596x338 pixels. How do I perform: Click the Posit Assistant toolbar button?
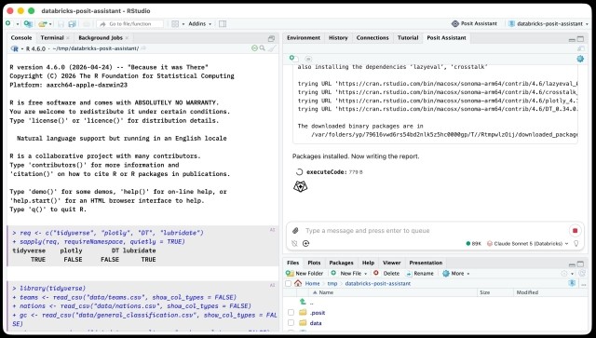pos(474,23)
